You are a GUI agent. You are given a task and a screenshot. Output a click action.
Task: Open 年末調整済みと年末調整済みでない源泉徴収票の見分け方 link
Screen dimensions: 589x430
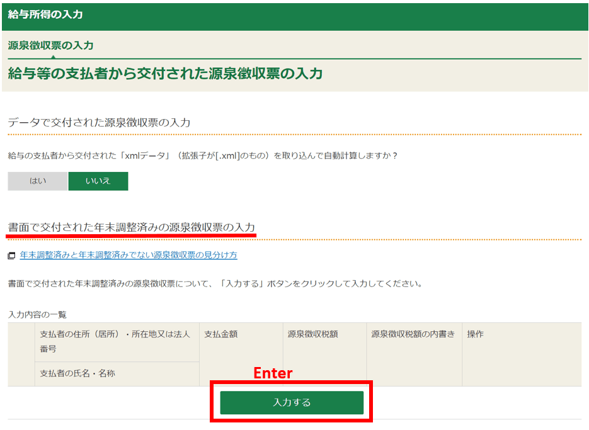129,255
